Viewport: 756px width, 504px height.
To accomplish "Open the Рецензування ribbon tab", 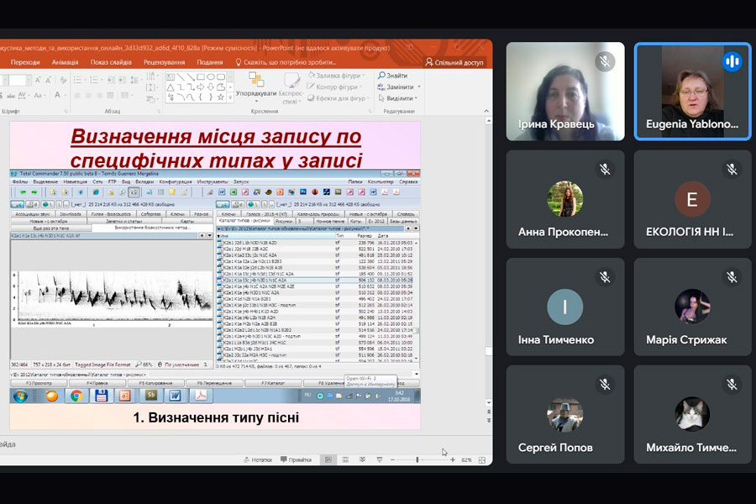I will 164,62.
